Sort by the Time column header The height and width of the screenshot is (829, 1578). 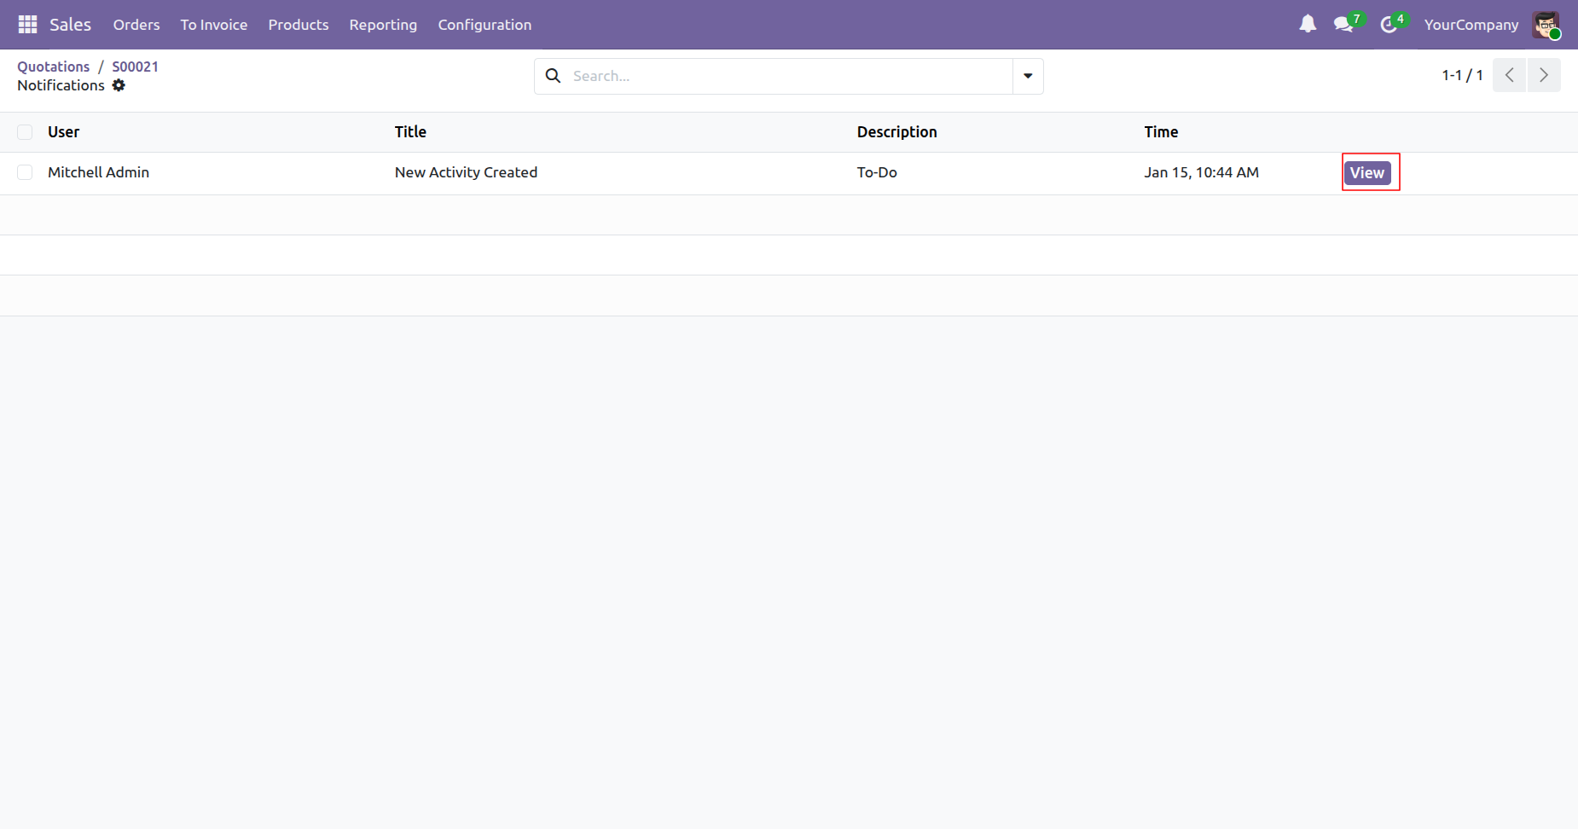click(1161, 132)
